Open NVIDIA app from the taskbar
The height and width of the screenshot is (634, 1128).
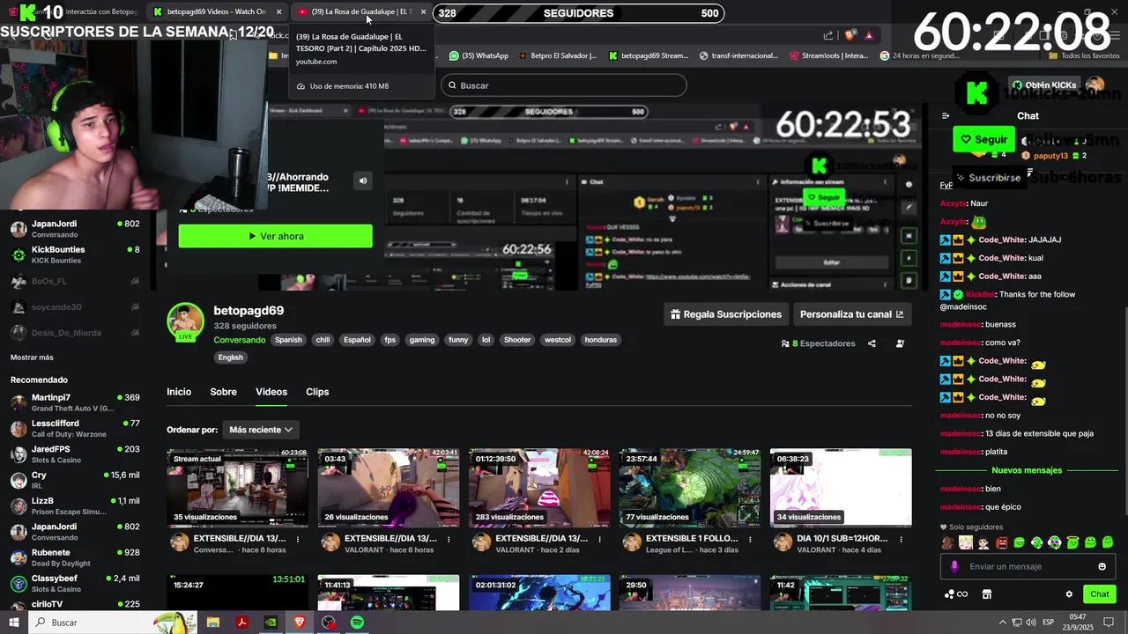click(271, 623)
